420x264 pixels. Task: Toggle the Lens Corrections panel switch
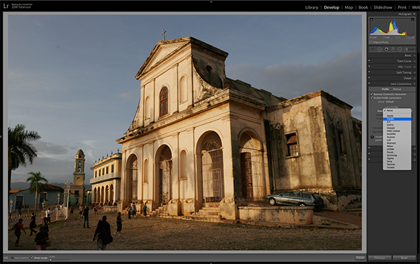pos(369,83)
